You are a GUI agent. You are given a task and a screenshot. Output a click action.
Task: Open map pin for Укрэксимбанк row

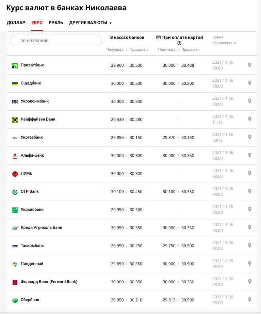[x=249, y=101]
